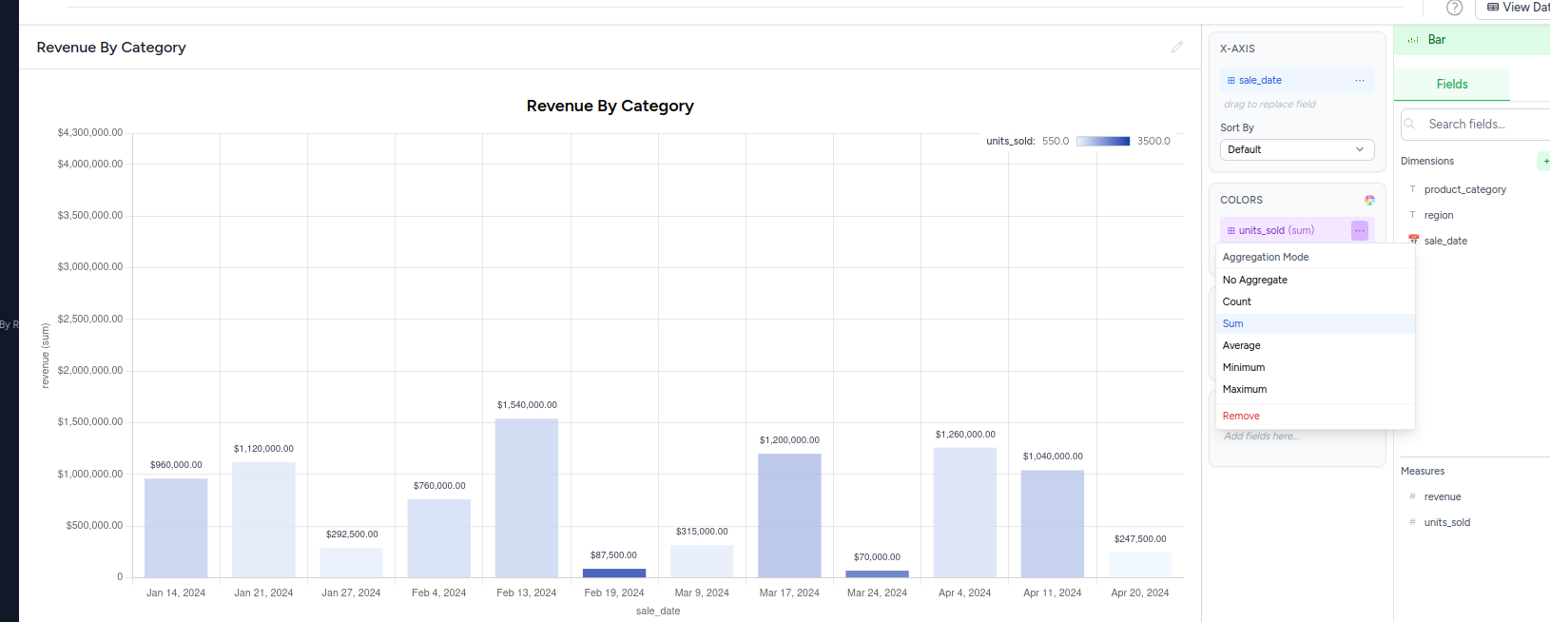1550x622 pixels.
Task: Open the three-dot menu on sale_date field
Action: coord(1360,81)
